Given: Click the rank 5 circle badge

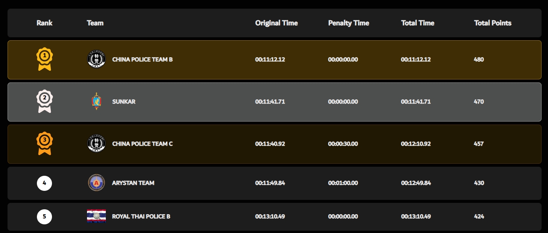Looking at the screenshot, I should pyautogui.click(x=44, y=216).
